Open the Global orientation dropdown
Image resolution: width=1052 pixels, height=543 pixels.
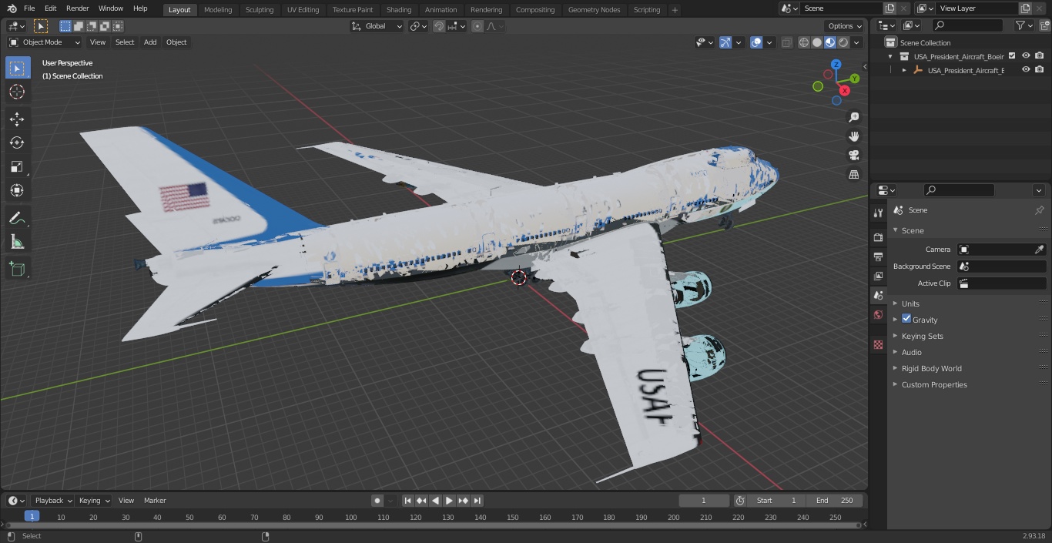[377, 26]
